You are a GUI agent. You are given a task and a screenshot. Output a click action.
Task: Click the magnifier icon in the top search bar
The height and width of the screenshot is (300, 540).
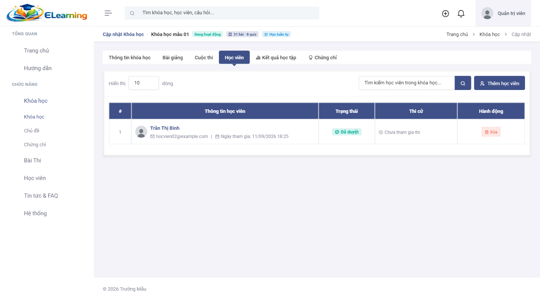pyautogui.click(x=132, y=13)
